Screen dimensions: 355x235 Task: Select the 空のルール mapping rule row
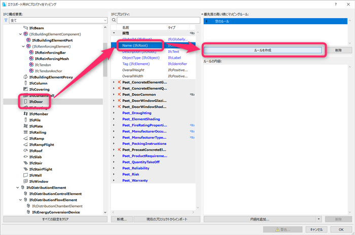[x=275, y=21]
